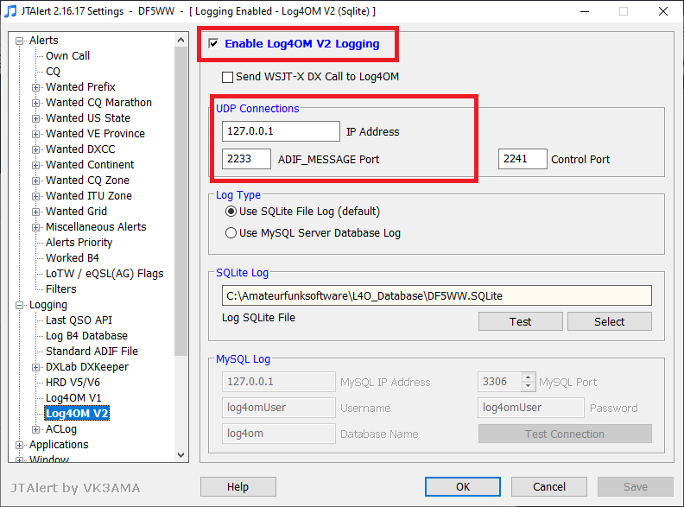Viewport: 684px width, 507px height.
Task: Select Log4OM V2 tree item
Action: [77, 414]
